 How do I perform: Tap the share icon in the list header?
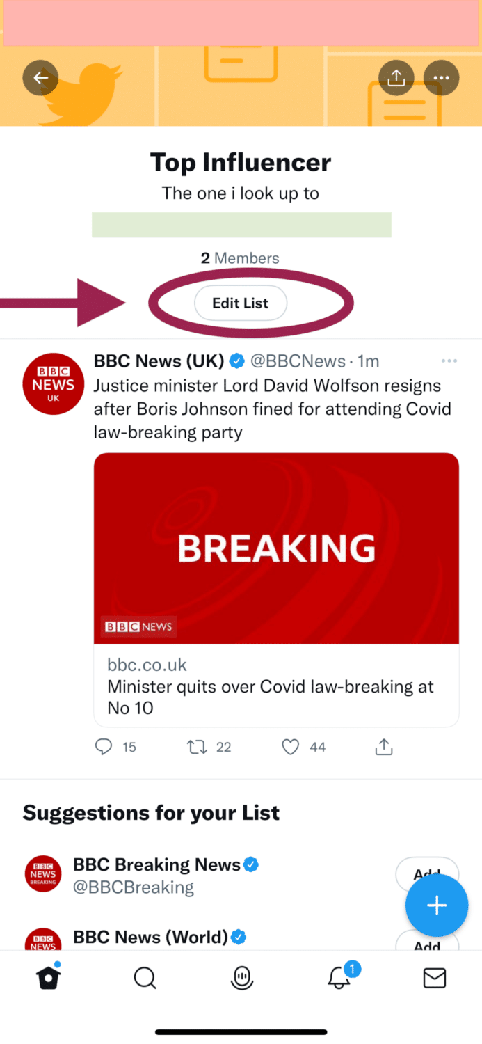tap(396, 78)
